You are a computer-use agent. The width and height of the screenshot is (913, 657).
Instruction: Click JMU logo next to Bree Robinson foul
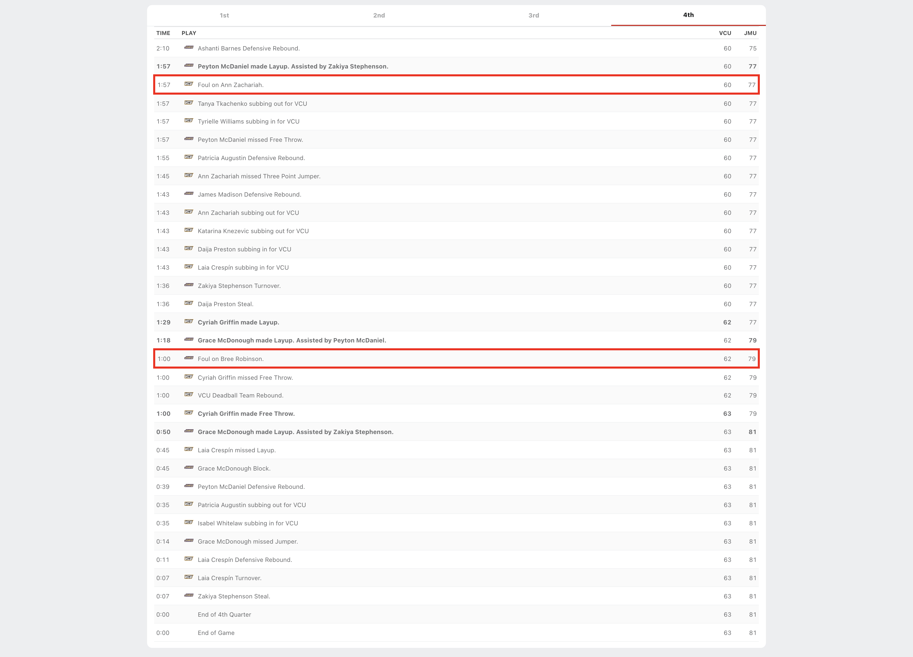tap(189, 358)
